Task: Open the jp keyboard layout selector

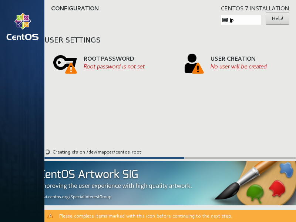Action: point(240,20)
